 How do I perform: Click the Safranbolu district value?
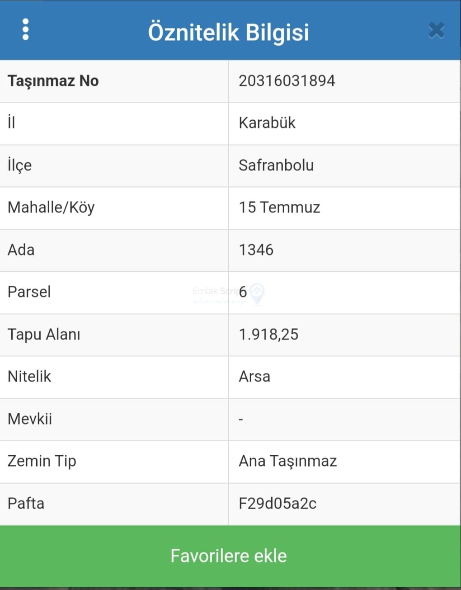(x=276, y=165)
